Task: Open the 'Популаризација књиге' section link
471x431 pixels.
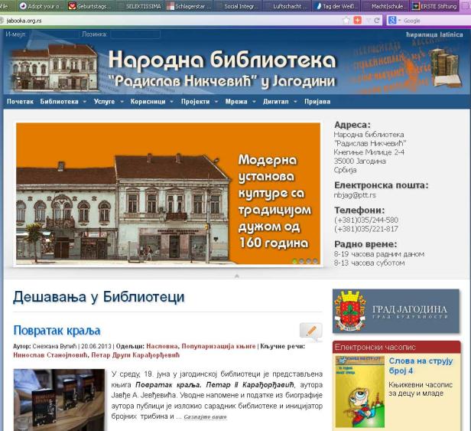Action: pos(219,346)
